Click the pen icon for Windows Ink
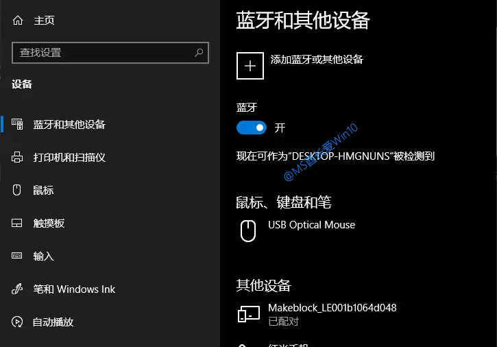Viewport: 497px width, 347px height. click(17, 289)
